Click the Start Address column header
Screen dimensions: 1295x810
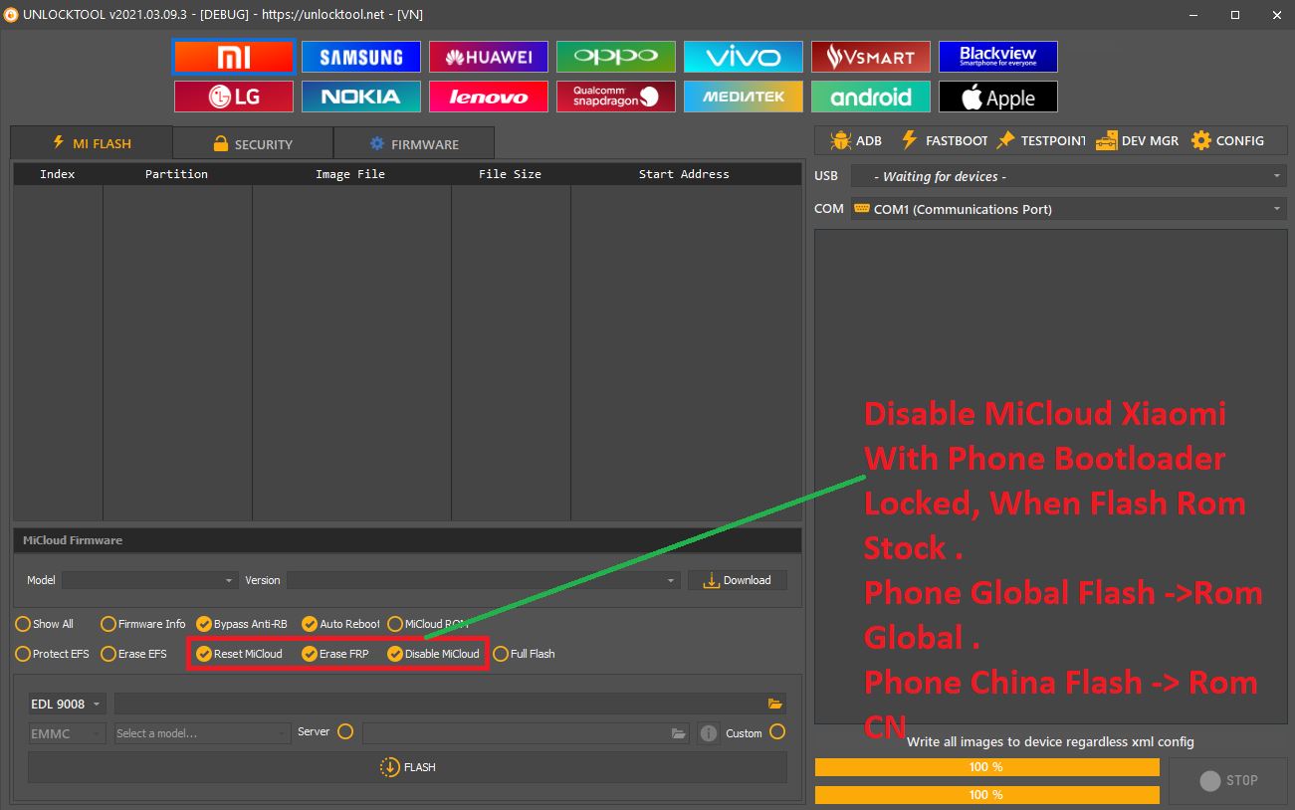[685, 174]
